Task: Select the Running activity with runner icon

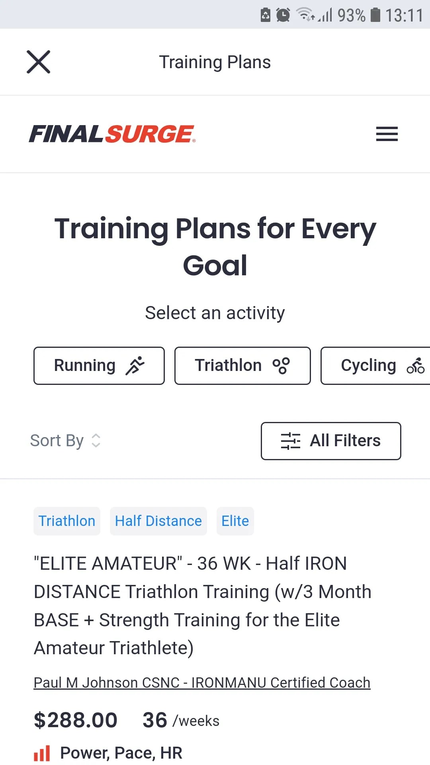Action: pos(99,365)
